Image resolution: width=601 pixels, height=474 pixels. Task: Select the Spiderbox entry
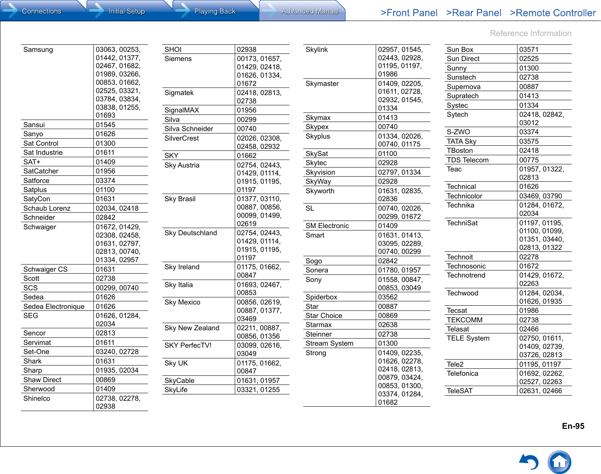(x=321, y=297)
